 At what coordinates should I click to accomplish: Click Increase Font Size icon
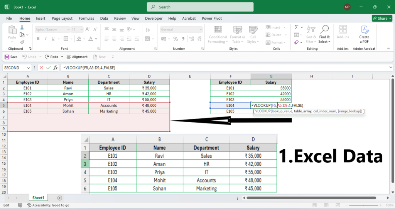(88, 29)
